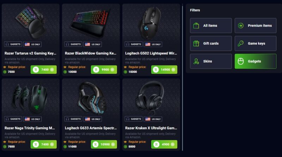Screen dimensions: 282x157
Task: Buy Razer BlackWidow keyboard for 9900
Action: (x=104, y=69)
